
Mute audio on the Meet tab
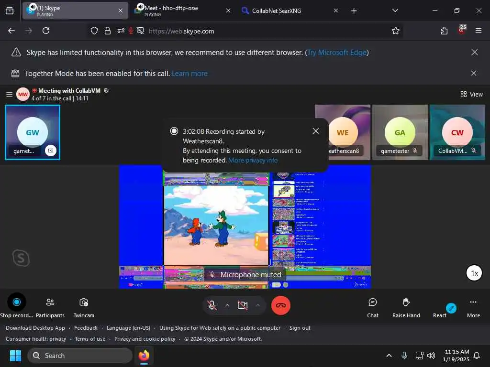140,7
